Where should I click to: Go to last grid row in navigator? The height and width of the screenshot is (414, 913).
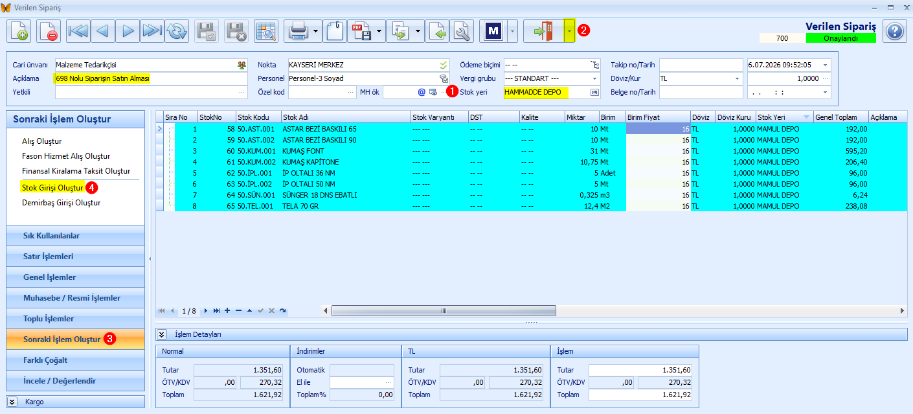(x=216, y=311)
